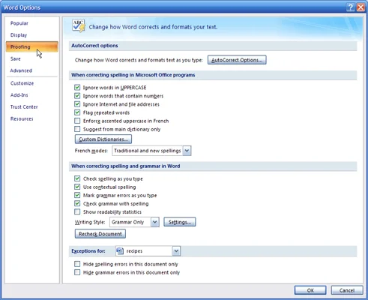This screenshot has height=300, width=368.
Task: Click the document icon beside recipes
Action: (x=120, y=250)
